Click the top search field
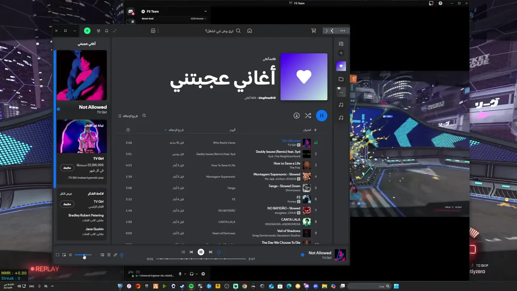Image resolution: width=517 pixels, height=291 pixels. pos(219,31)
